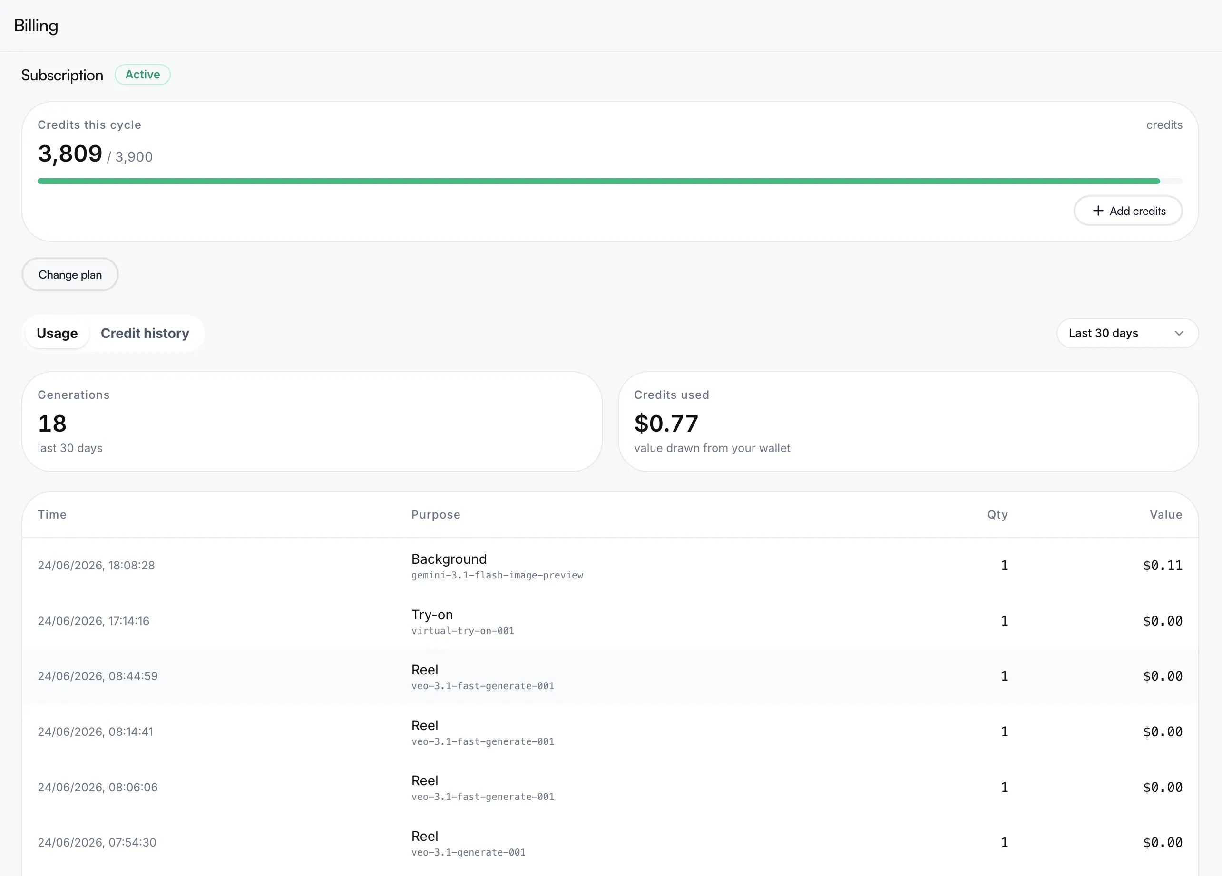The width and height of the screenshot is (1222, 876).
Task: Click the 24/06/2026, 08:14:41 timestamp
Action: click(x=95, y=732)
